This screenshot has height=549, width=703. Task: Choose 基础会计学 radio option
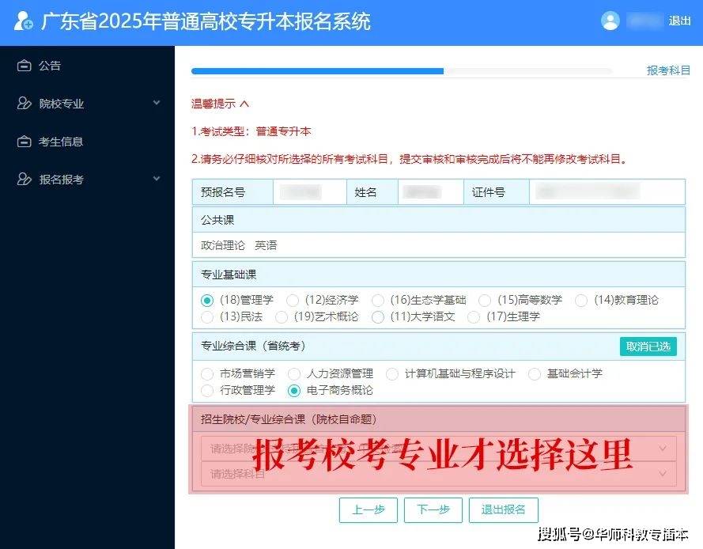(x=535, y=374)
